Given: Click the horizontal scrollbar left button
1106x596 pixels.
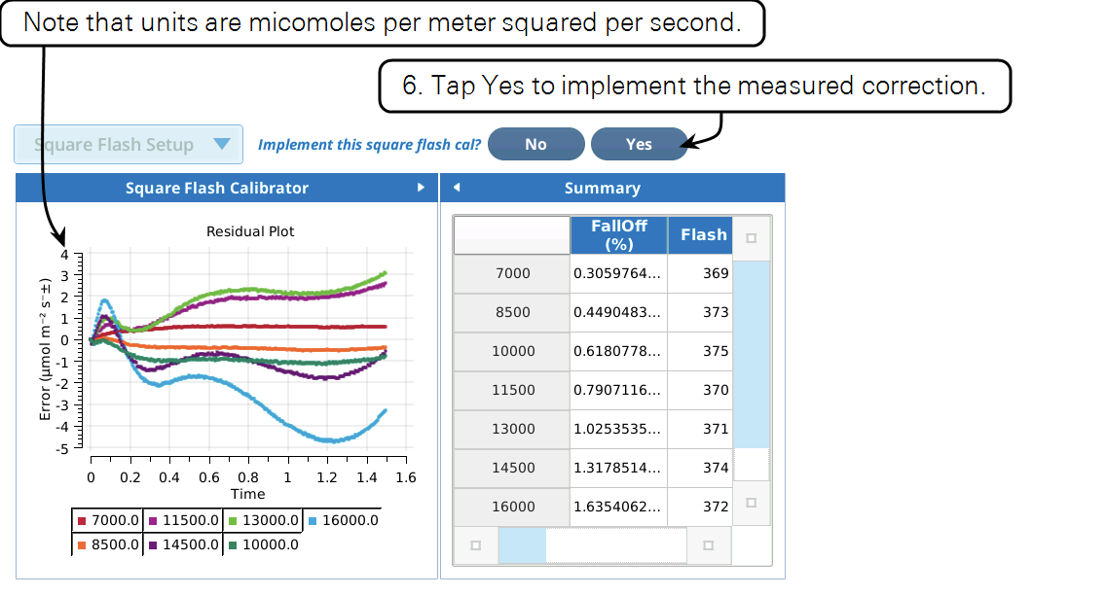Looking at the screenshot, I should pyautogui.click(x=475, y=545).
